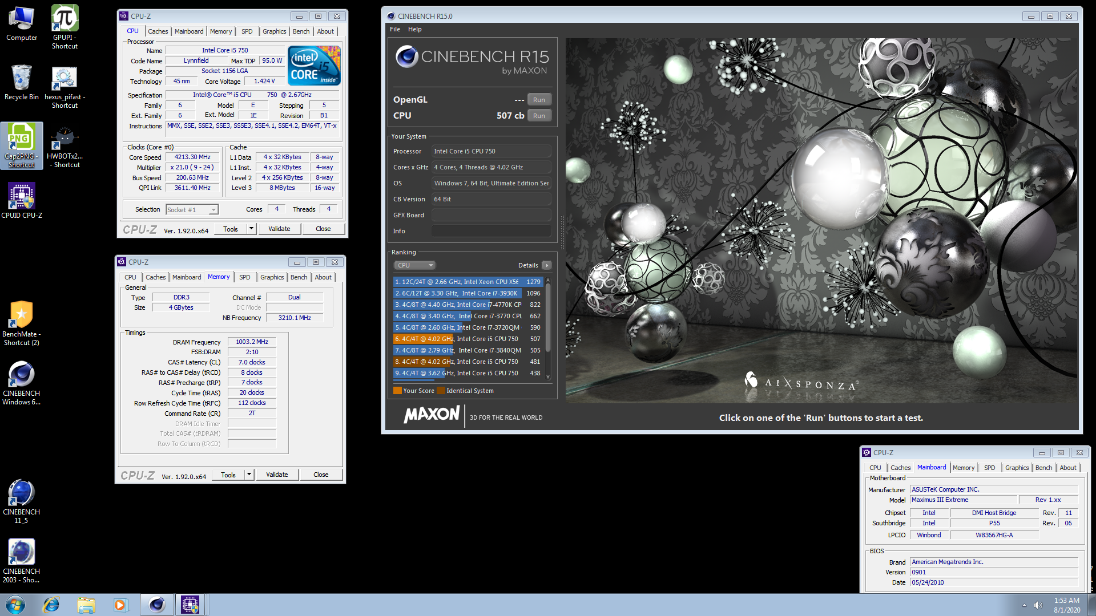Click Close in the top CPU-Z window
This screenshot has height=616, width=1096.
(323, 229)
